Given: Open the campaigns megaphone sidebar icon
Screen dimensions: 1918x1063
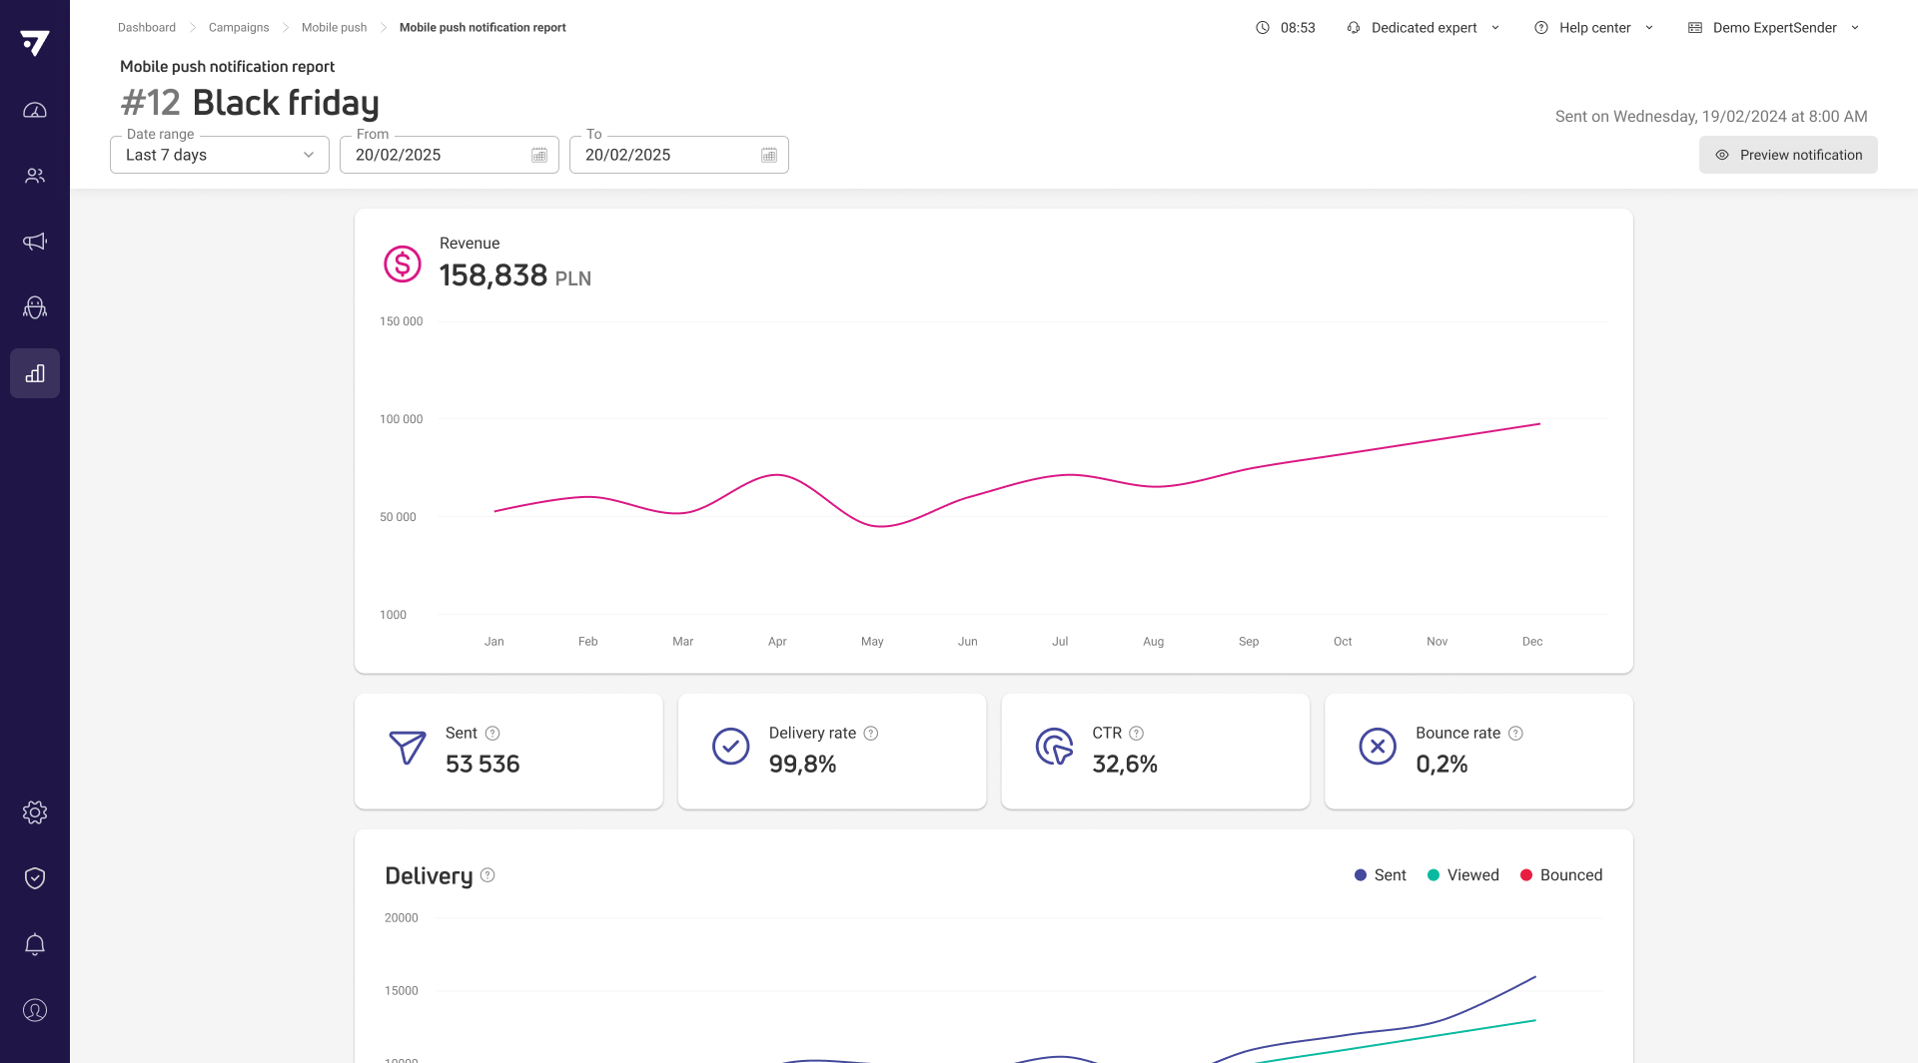Looking at the screenshot, I should click(35, 242).
